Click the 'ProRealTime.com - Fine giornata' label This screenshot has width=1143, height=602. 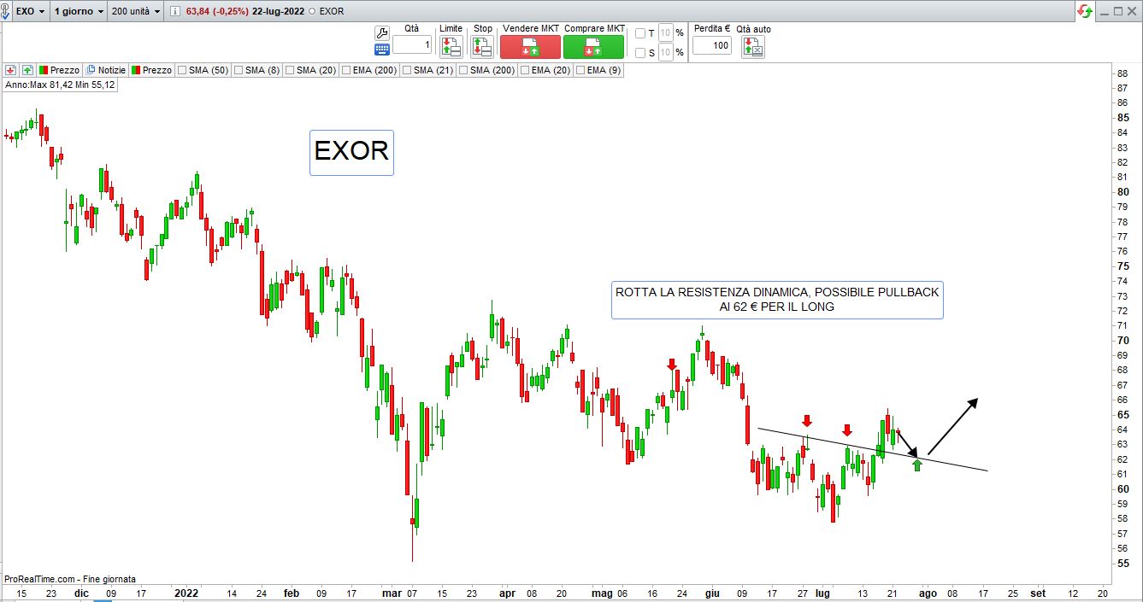pyautogui.click(x=70, y=579)
